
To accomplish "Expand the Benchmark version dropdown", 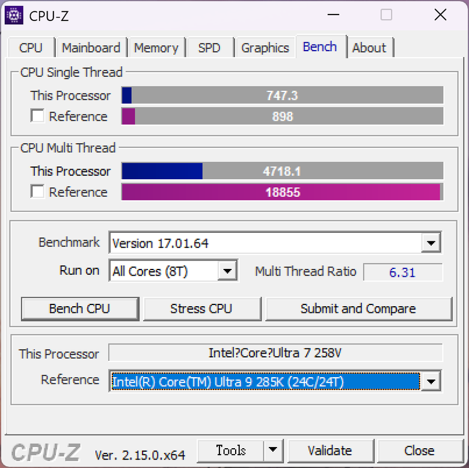I will click(431, 242).
